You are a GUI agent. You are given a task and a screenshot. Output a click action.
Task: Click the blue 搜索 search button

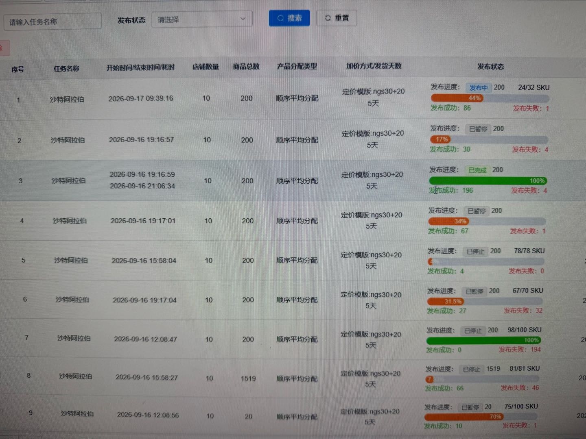coord(289,18)
